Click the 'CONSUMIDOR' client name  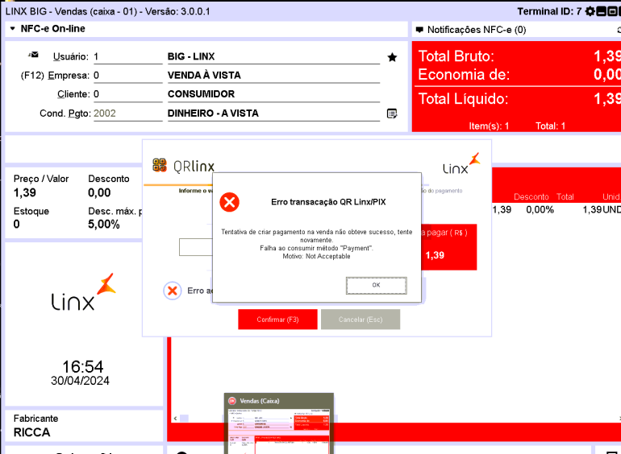coord(201,94)
